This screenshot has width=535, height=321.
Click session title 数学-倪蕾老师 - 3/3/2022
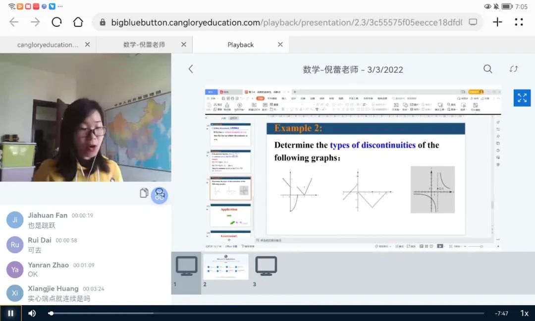(353, 69)
